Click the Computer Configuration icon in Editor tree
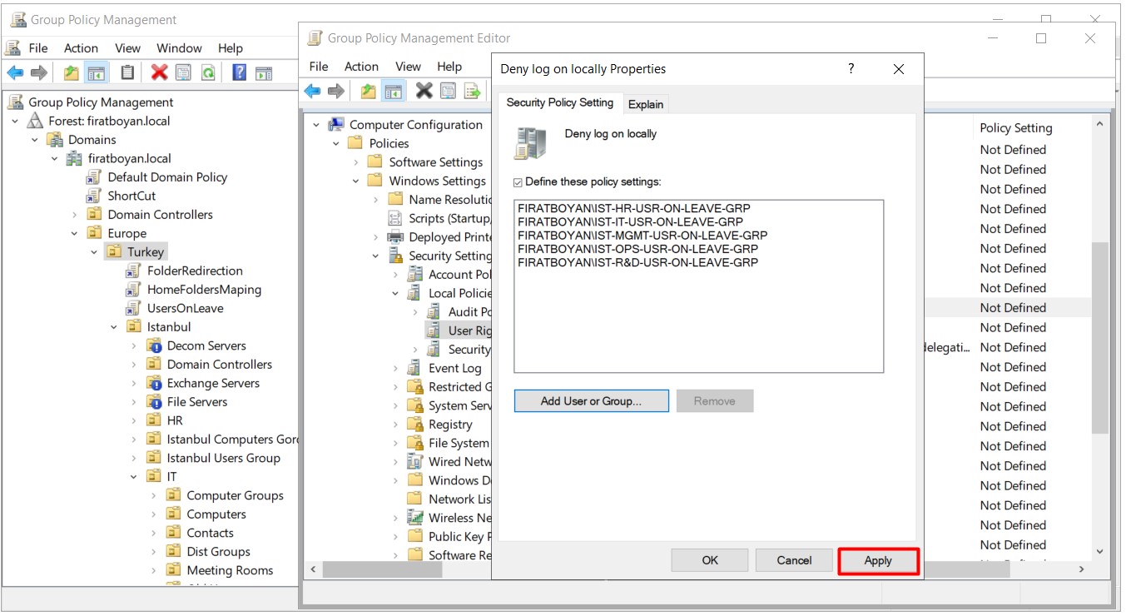This screenshot has height=616, width=1126. pos(336,125)
